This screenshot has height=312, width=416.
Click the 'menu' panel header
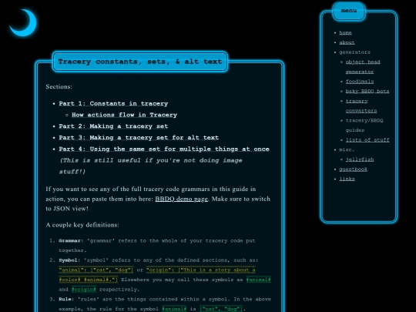(349, 11)
